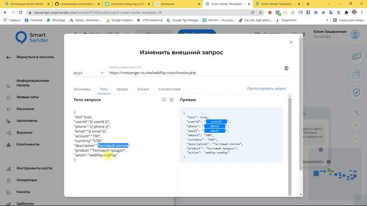Click the highlighted Тестовый платеж text
The height and width of the screenshot is (206, 367).
[x=113, y=145]
